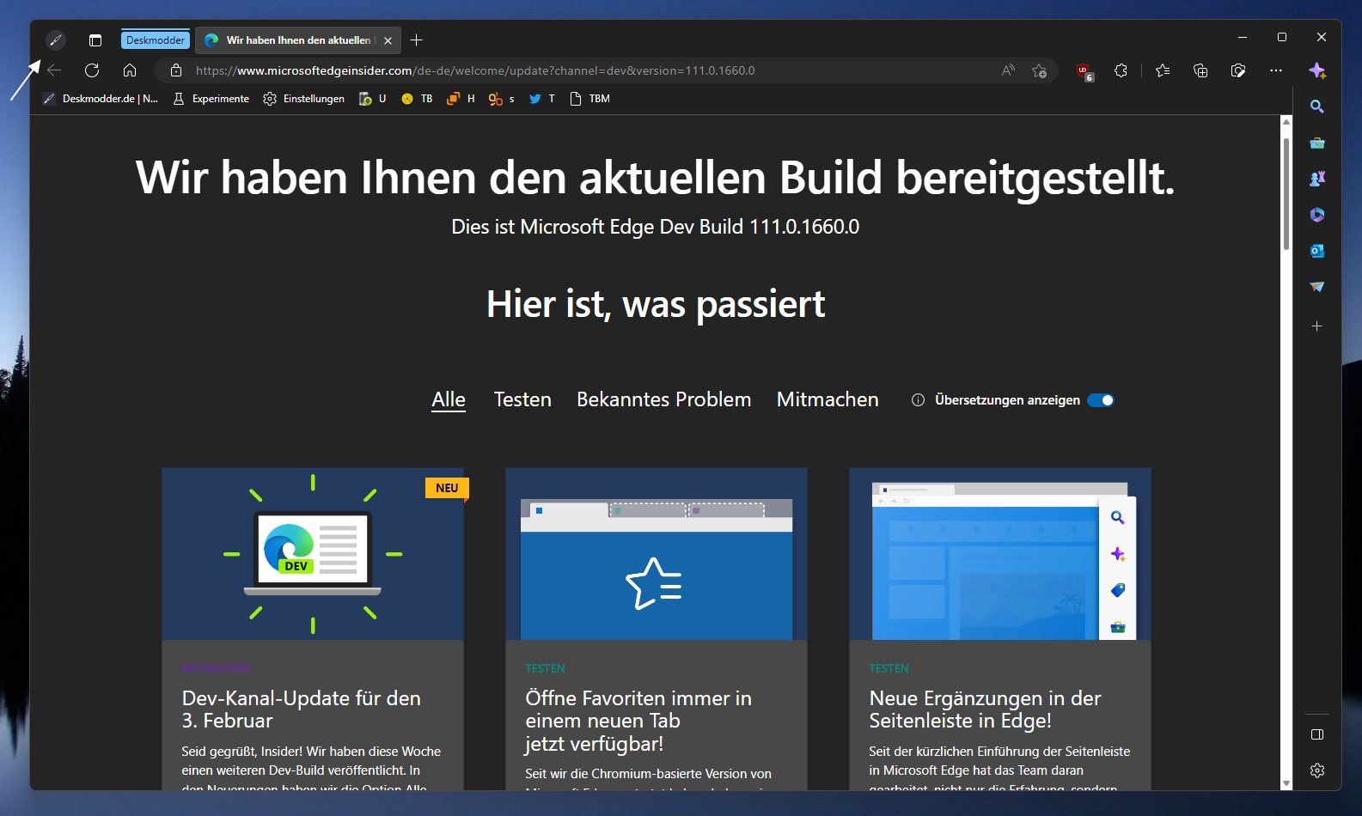Open Drop in the sidebar

coord(1317,287)
